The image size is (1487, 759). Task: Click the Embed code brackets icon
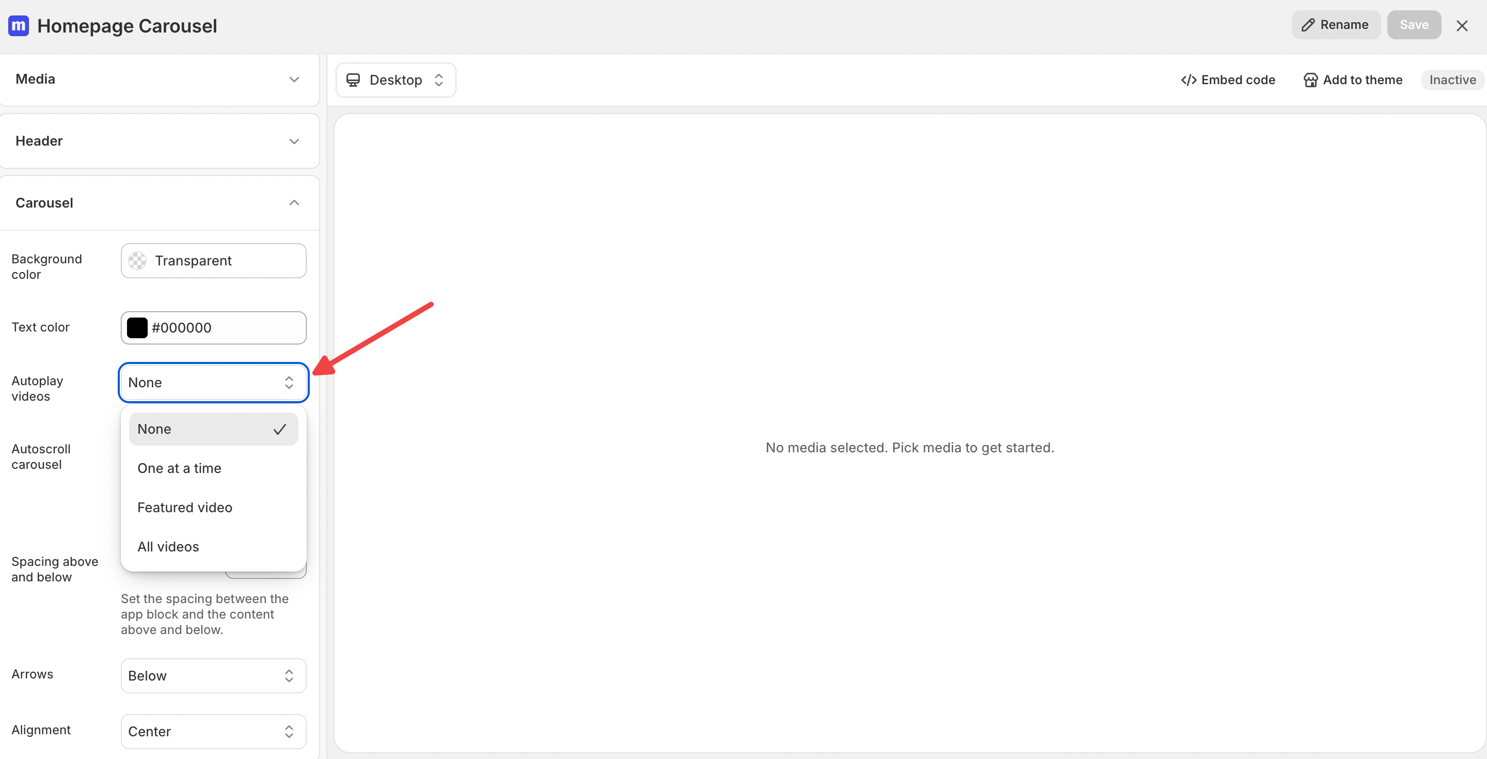coord(1188,80)
